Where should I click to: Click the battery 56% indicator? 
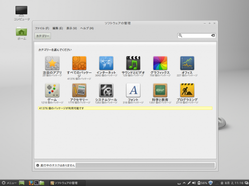[x=202, y=183]
